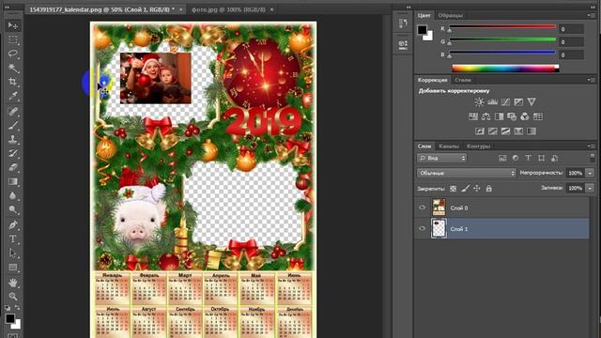
Task: Select the Gradient tool
Action: (13, 181)
